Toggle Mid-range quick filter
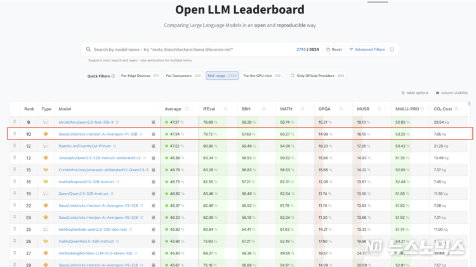 [x=222, y=76]
